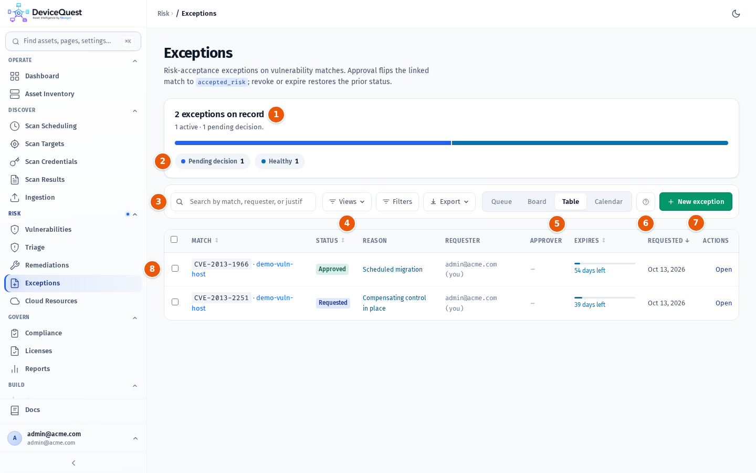Viewport: 756px width, 473px height.
Task: Click the Compliance clipboard icon
Action: [15, 333]
